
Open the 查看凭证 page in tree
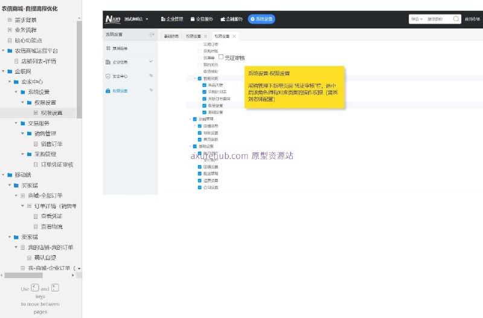pos(52,216)
